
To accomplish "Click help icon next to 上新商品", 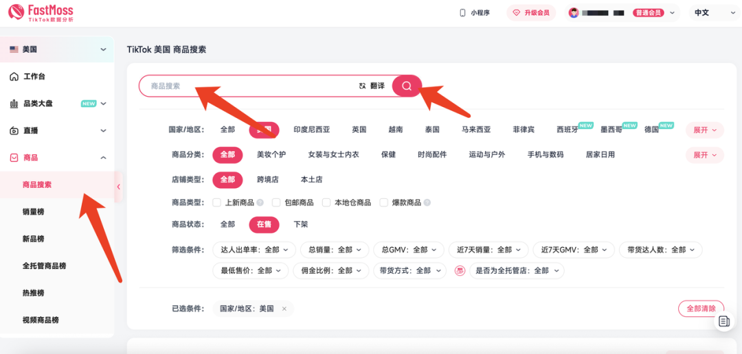I will (260, 203).
